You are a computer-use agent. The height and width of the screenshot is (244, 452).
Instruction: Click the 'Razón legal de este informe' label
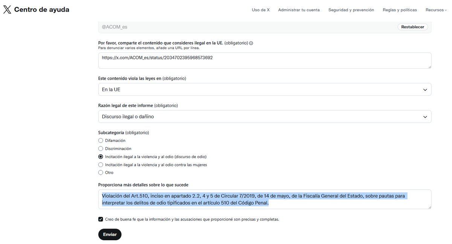tap(125, 105)
